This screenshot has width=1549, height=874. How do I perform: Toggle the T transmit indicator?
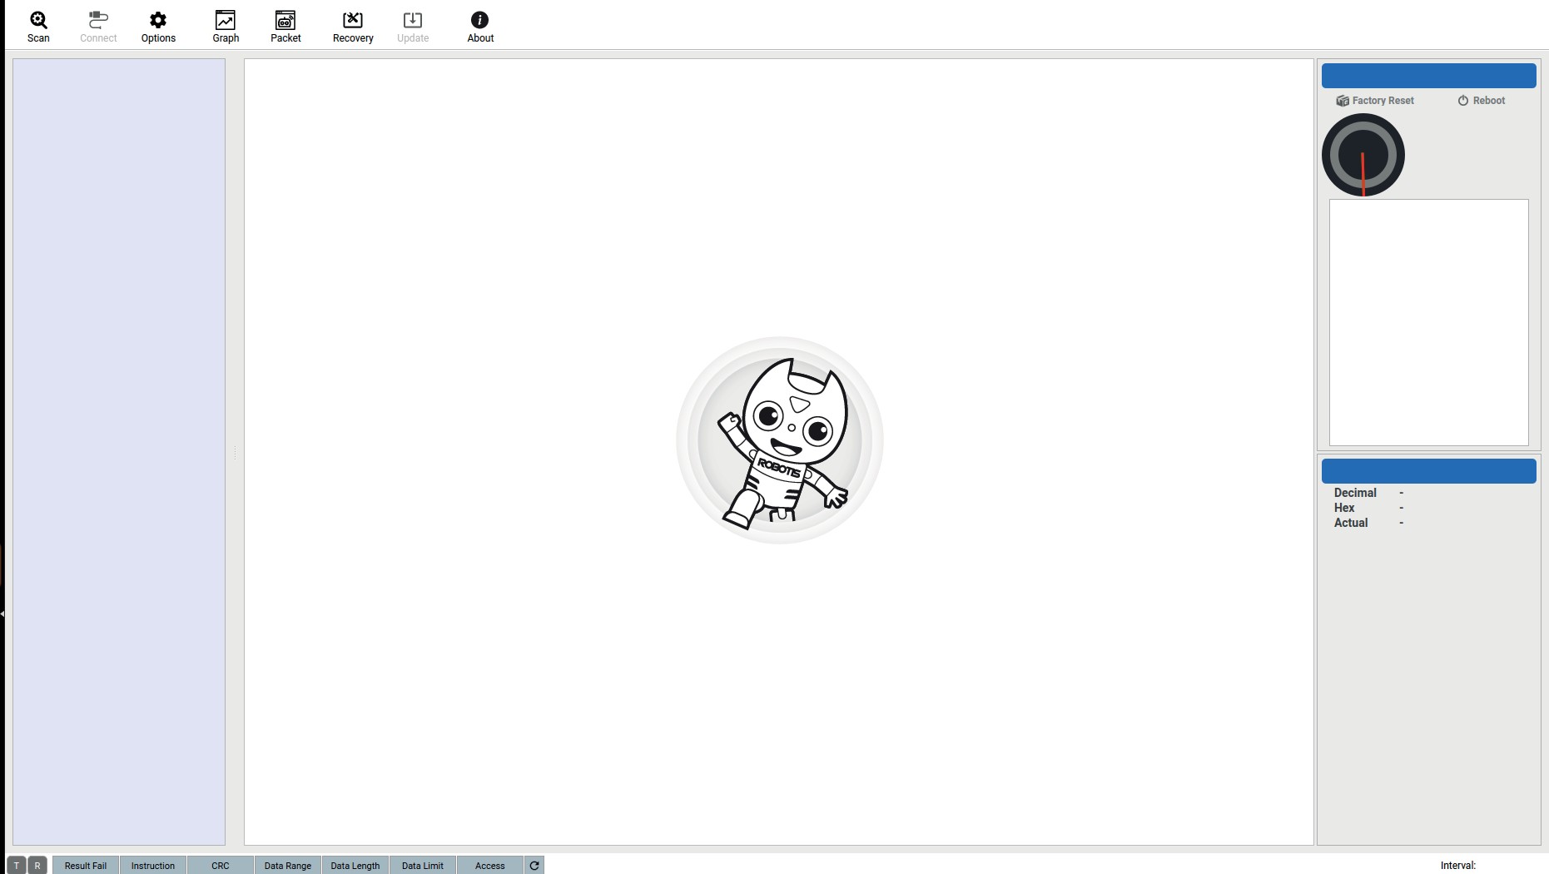(17, 866)
